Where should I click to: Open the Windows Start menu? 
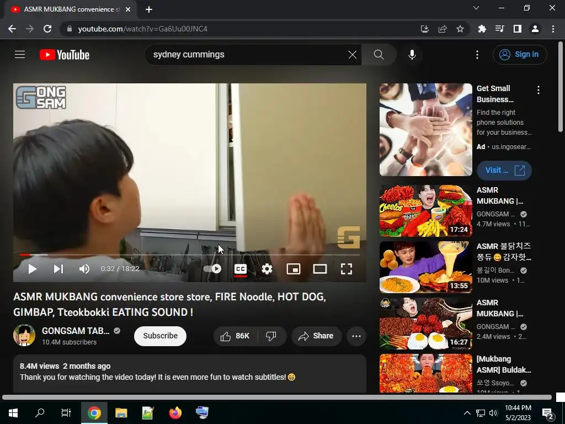[x=13, y=413]
